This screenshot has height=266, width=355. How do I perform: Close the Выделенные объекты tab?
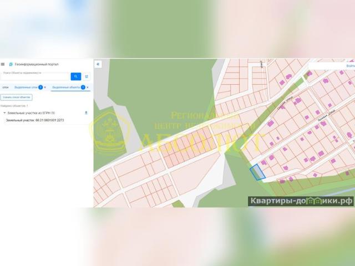tap(88, 88)
